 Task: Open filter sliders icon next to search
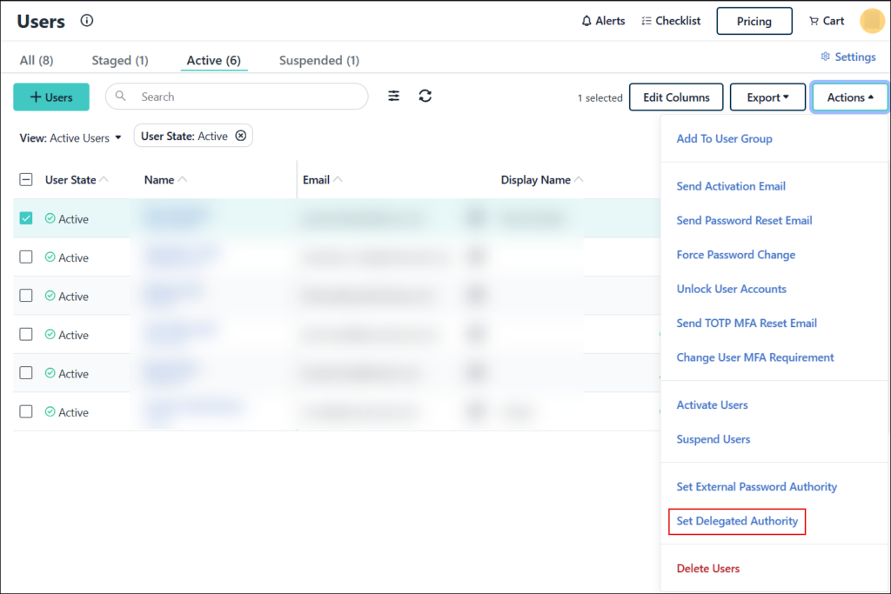tap(394, 97)
